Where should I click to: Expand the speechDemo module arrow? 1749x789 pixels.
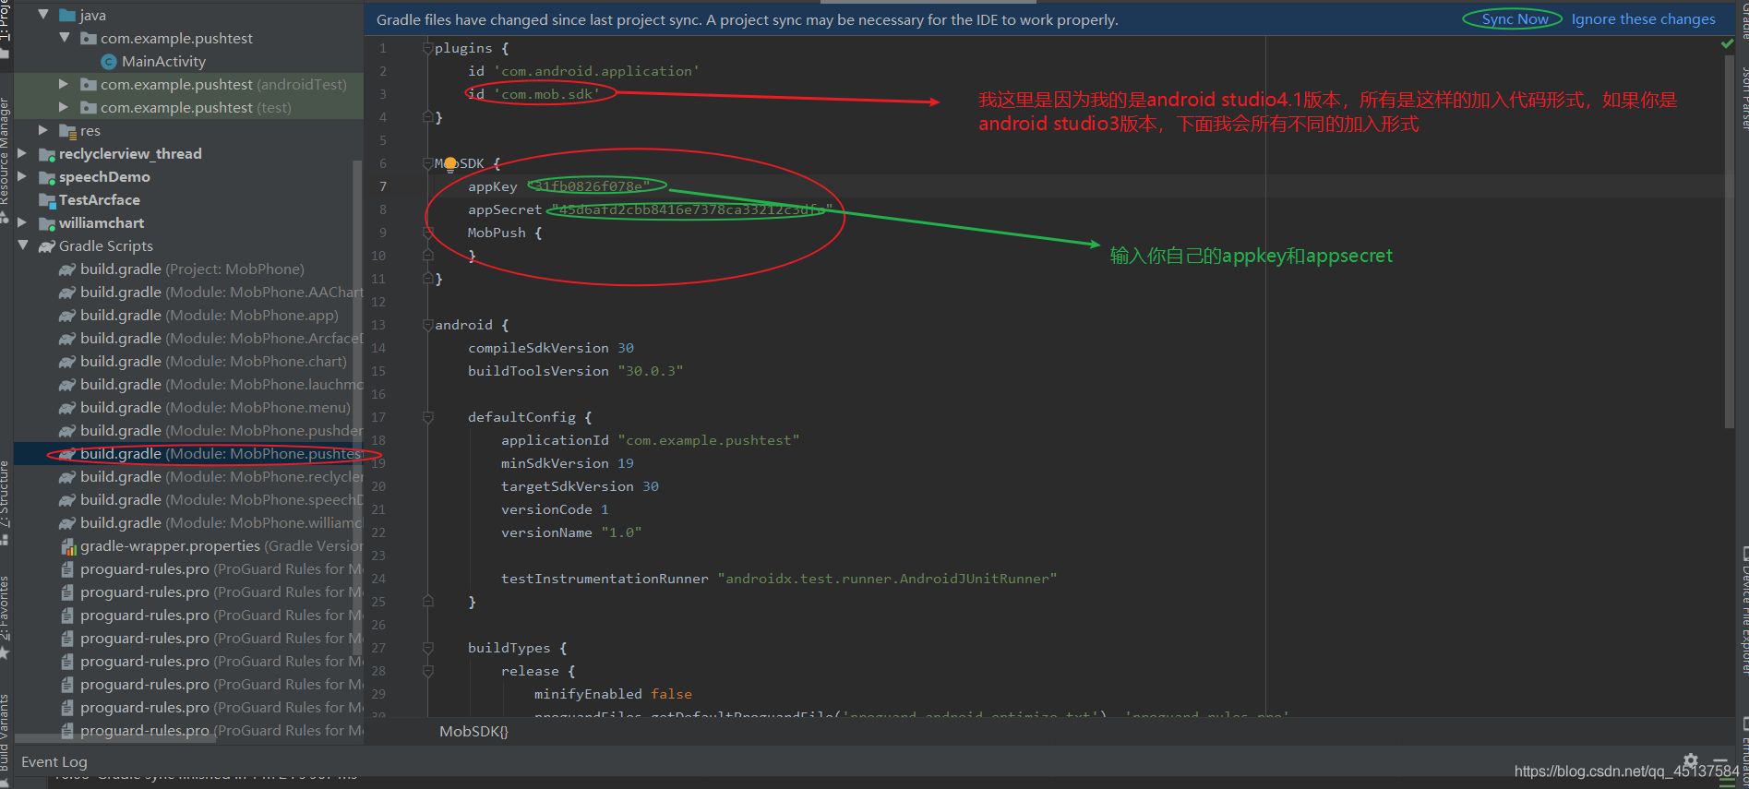pos(22,176)
